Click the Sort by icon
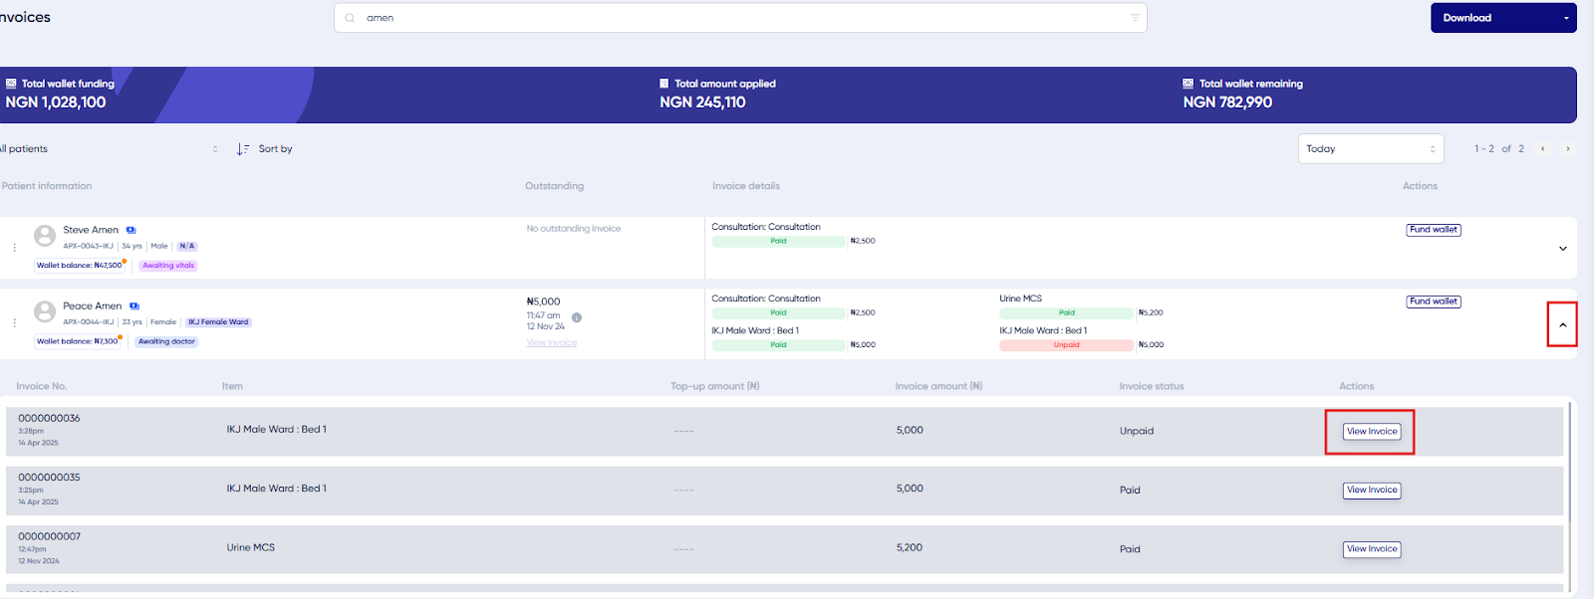 (x=243, y=149)
